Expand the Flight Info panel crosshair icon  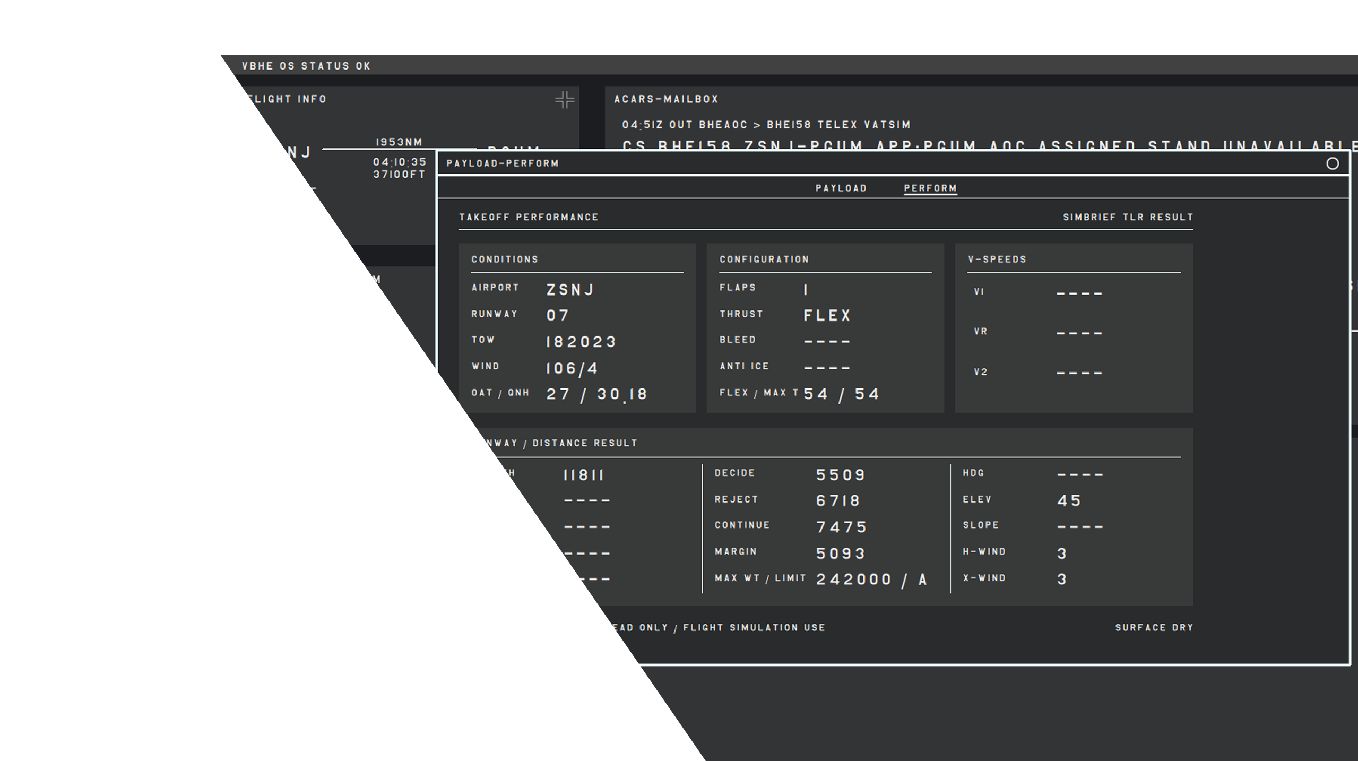(x=565, y=100)
